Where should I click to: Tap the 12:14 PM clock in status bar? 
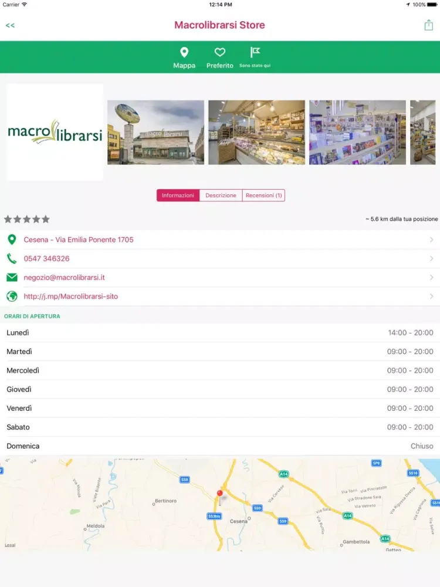click(221, 5)
